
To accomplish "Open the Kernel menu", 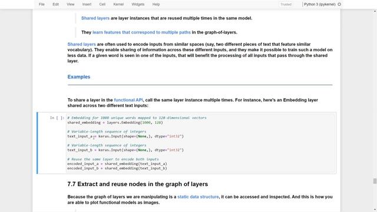I will pyautogui.click(x=118, y=4).
